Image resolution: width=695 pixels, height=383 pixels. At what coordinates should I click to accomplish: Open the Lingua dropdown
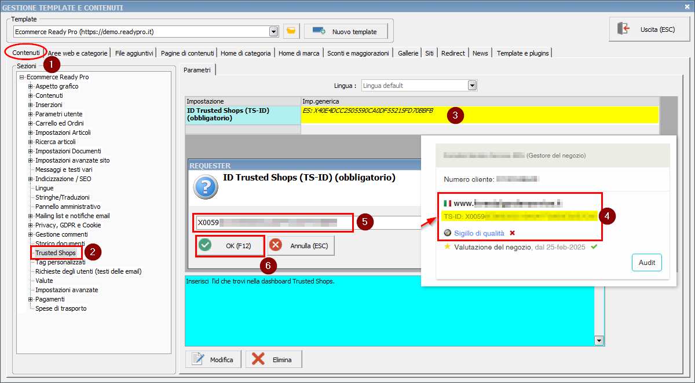(x=472, y=86)
